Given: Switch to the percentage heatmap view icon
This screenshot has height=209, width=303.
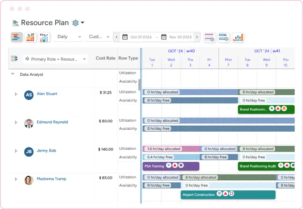Looking at the screenshot, I should [x=31, y=37].
